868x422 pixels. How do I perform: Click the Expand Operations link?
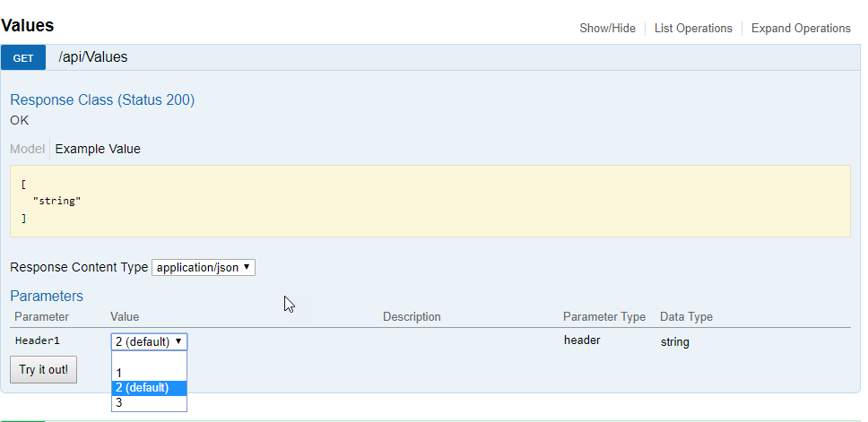pos(801,29)
